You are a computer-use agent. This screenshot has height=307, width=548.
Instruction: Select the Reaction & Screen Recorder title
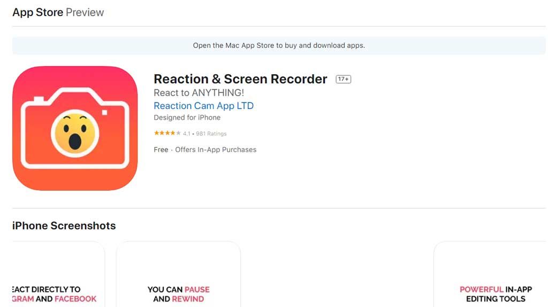(240, 79)
